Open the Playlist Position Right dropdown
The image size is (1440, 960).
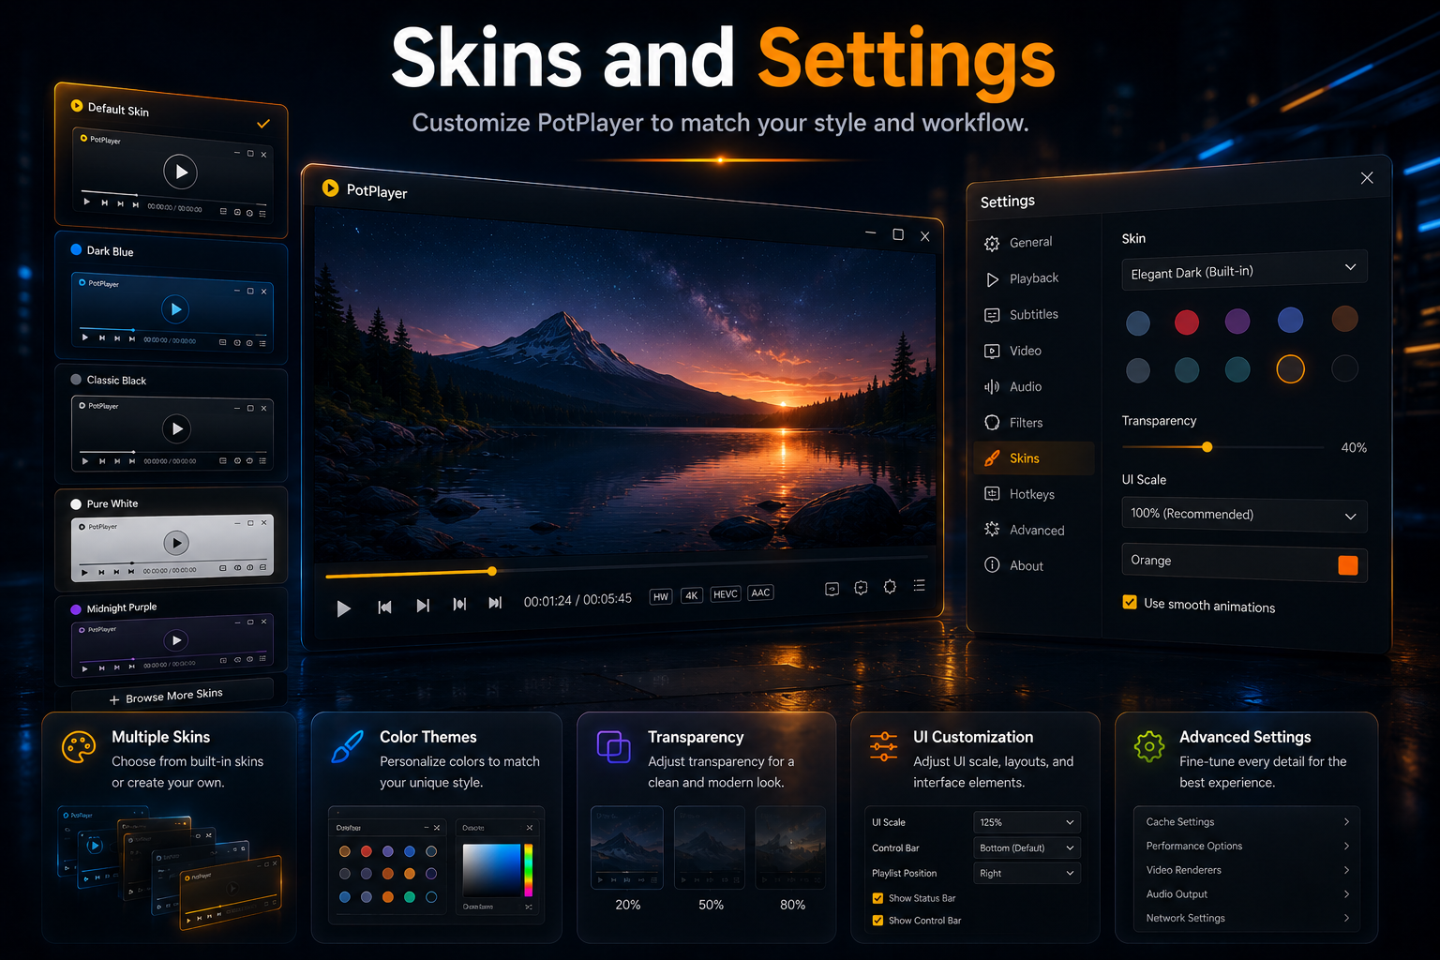(1027, 873)
